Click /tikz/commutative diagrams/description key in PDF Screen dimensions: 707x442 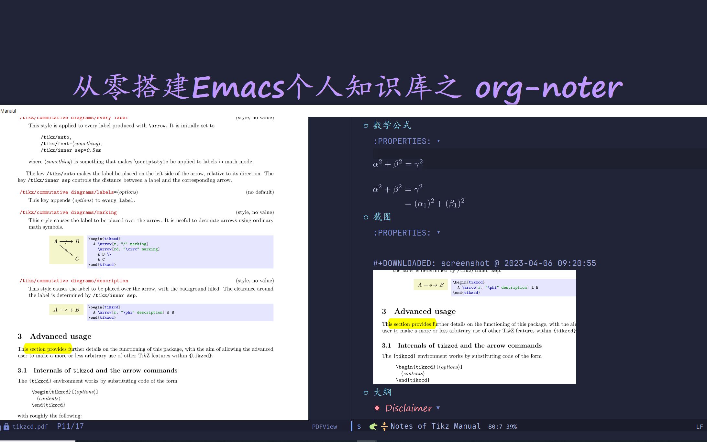[x=74, y=281]
